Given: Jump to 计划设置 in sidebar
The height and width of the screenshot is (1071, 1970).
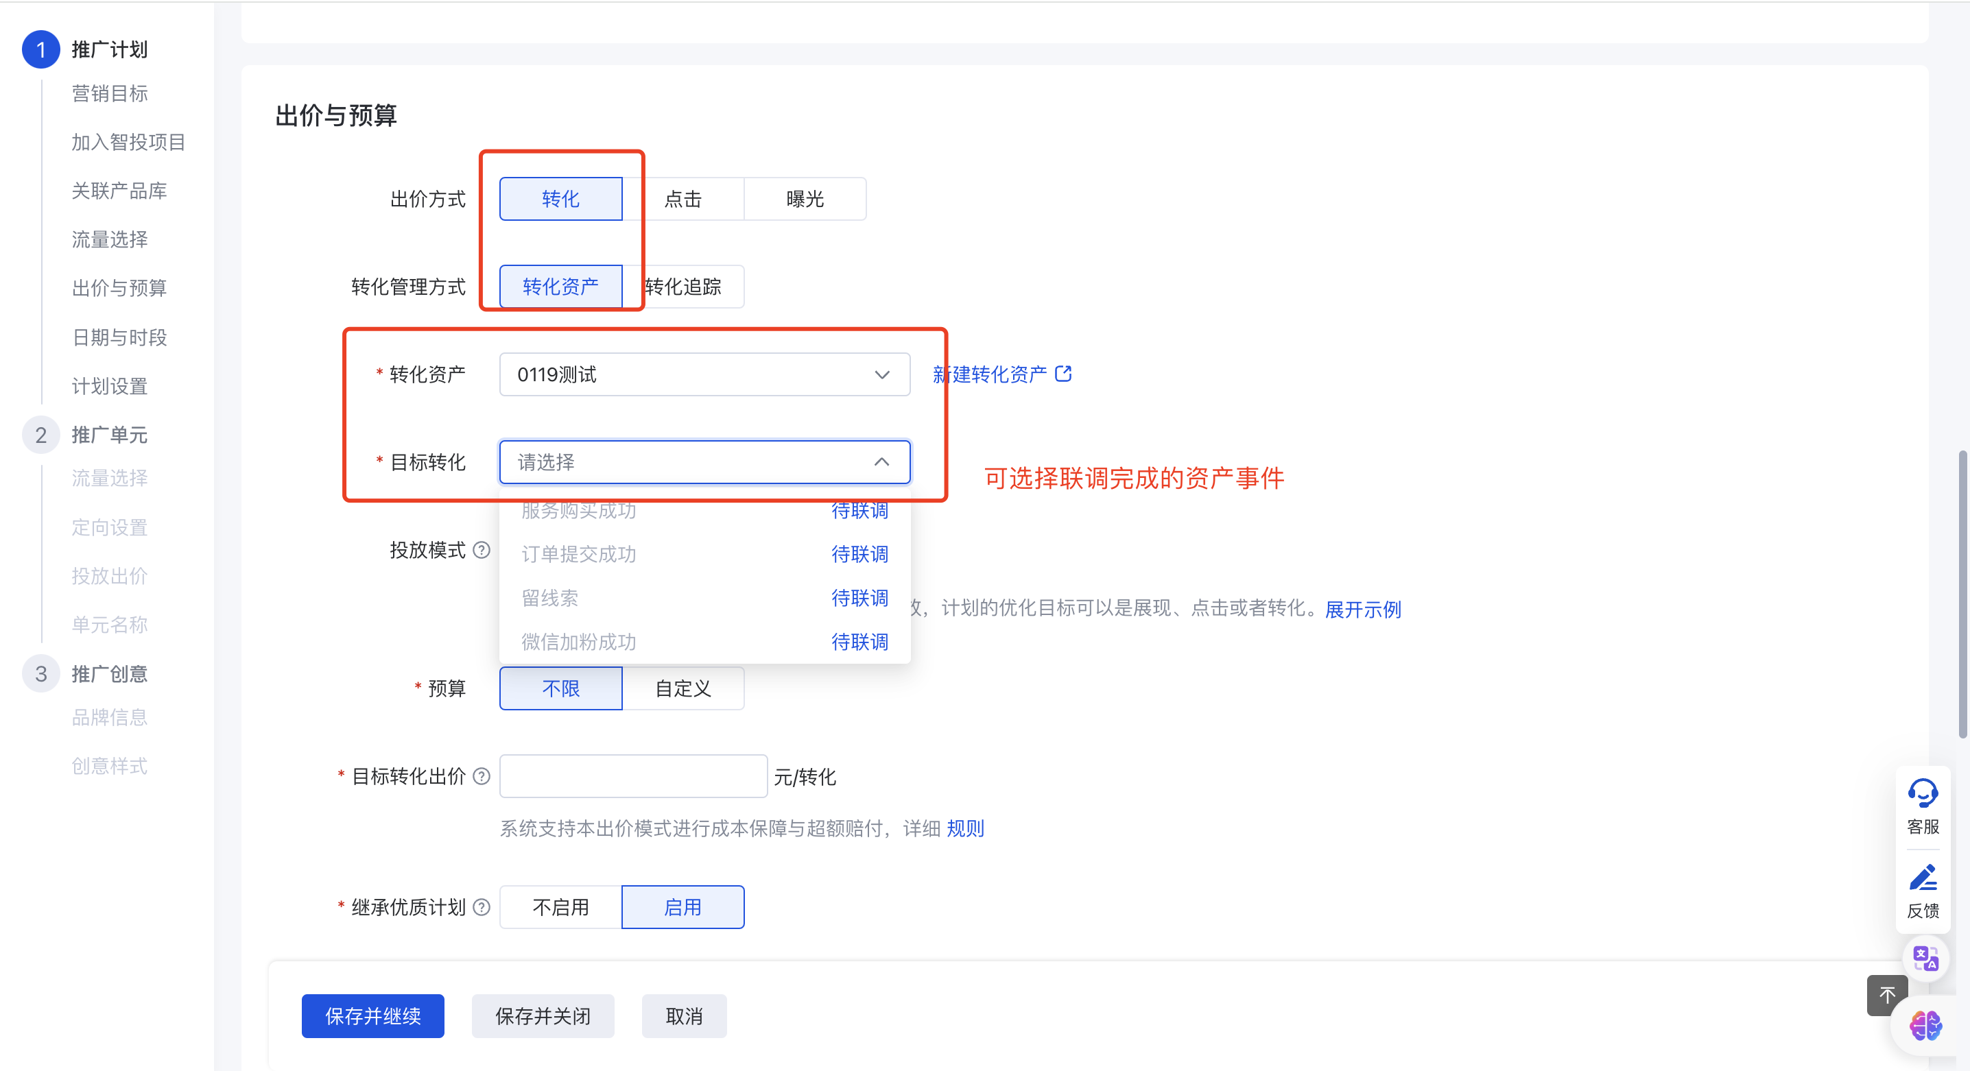Looking at the screenshot, I should (x=109, y=386).
